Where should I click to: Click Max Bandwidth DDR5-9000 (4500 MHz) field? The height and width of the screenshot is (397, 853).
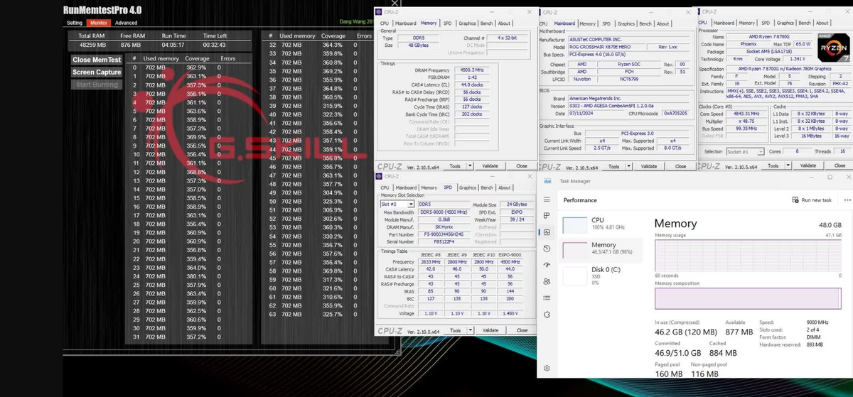(444, 212)
